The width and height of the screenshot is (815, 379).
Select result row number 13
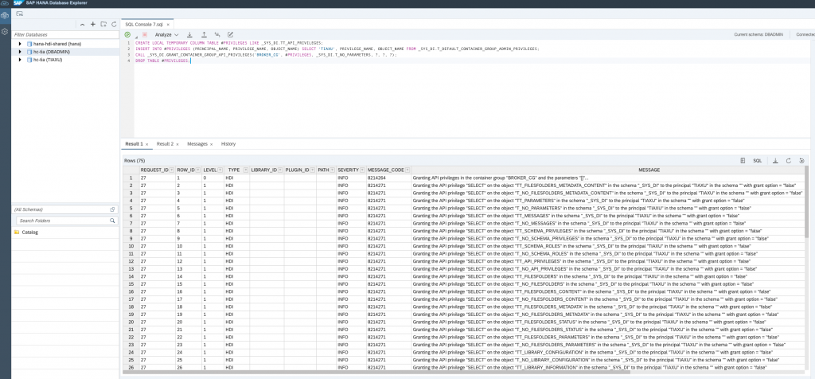pyautogui.click(x=131, y=269)
